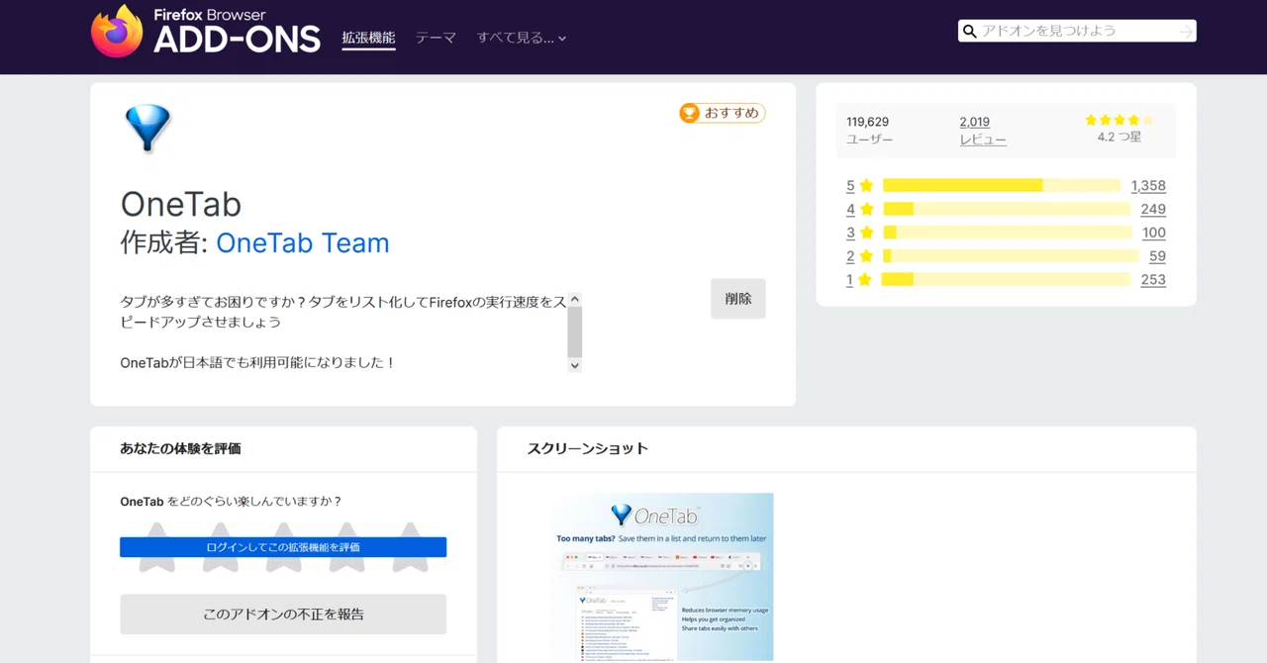
Task: Click the 4.2 average star rating icons
Action: 1120,120
